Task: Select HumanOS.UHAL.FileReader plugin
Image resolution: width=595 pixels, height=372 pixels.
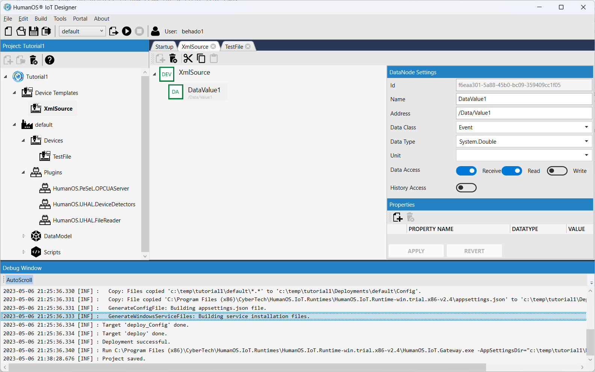Action: [86, 220]
